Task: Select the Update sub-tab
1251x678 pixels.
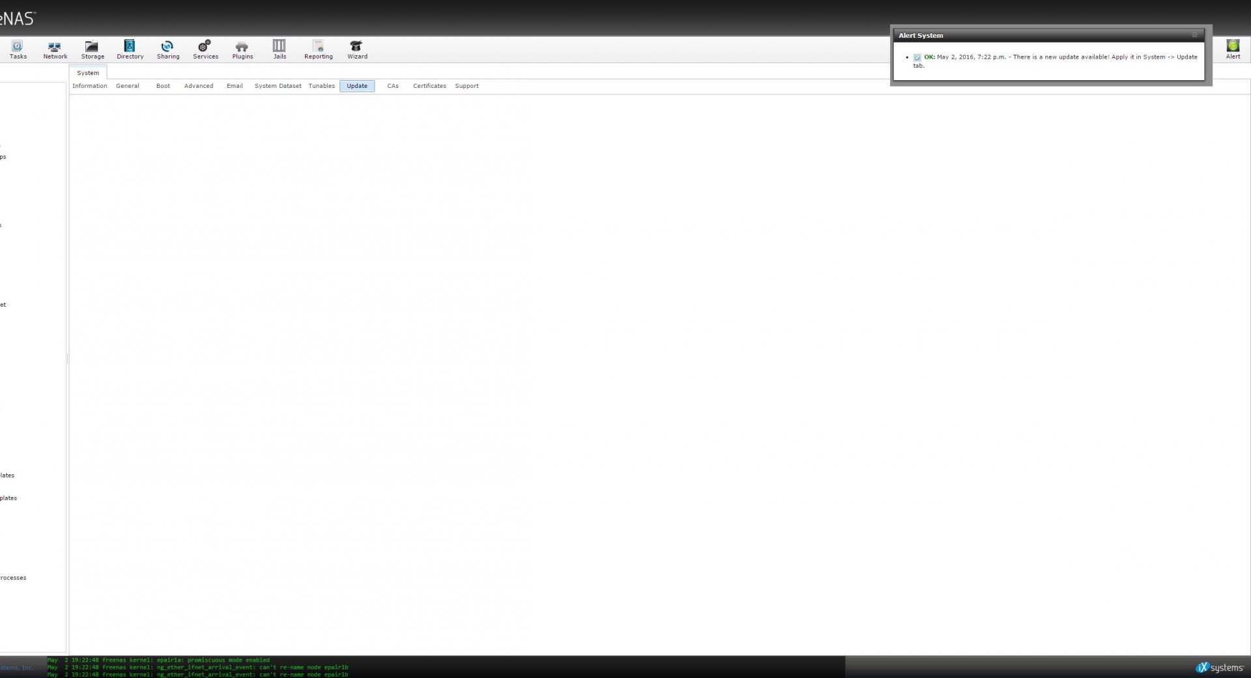Action: pos(357,86)
